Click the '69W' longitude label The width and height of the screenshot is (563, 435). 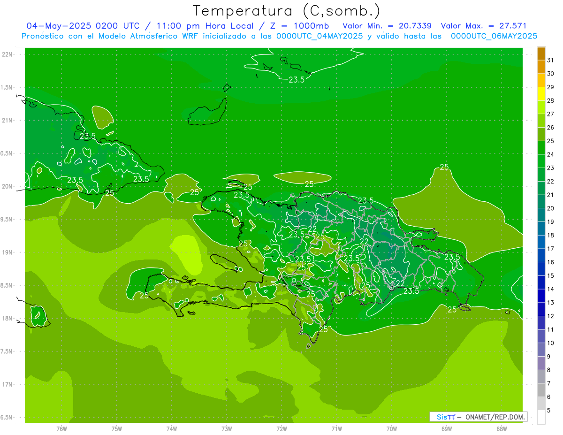click(x=447, y=429)
